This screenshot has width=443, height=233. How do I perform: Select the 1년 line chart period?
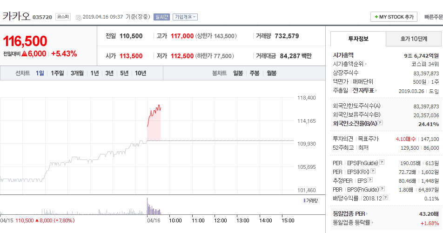[94, 73]
